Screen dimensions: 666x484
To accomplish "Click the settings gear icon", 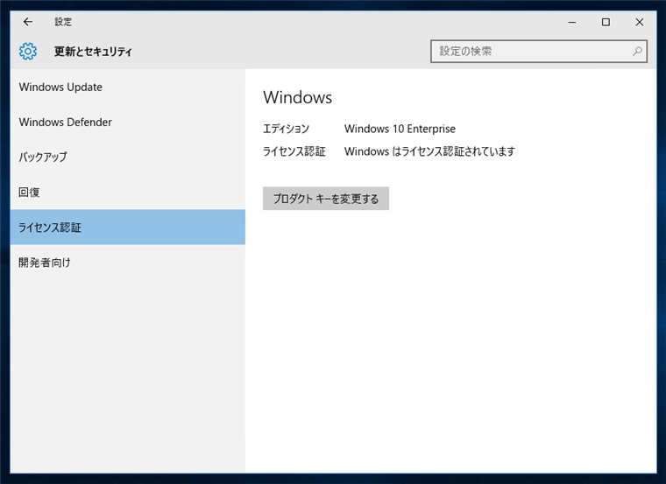I will [28, 52].
